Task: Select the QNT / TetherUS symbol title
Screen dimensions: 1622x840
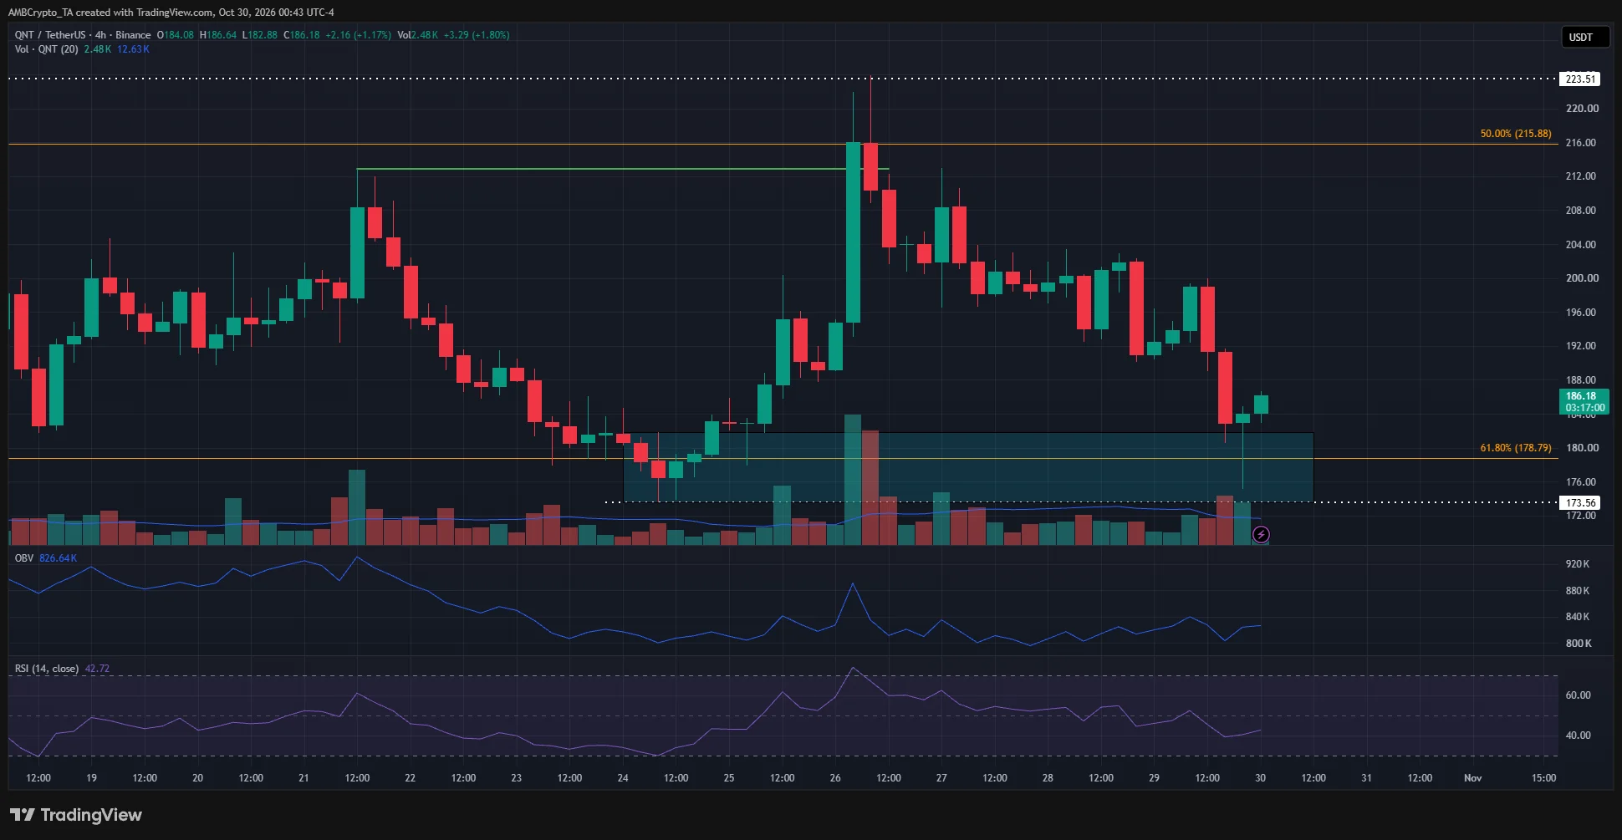Action: (x=50, y=35)
